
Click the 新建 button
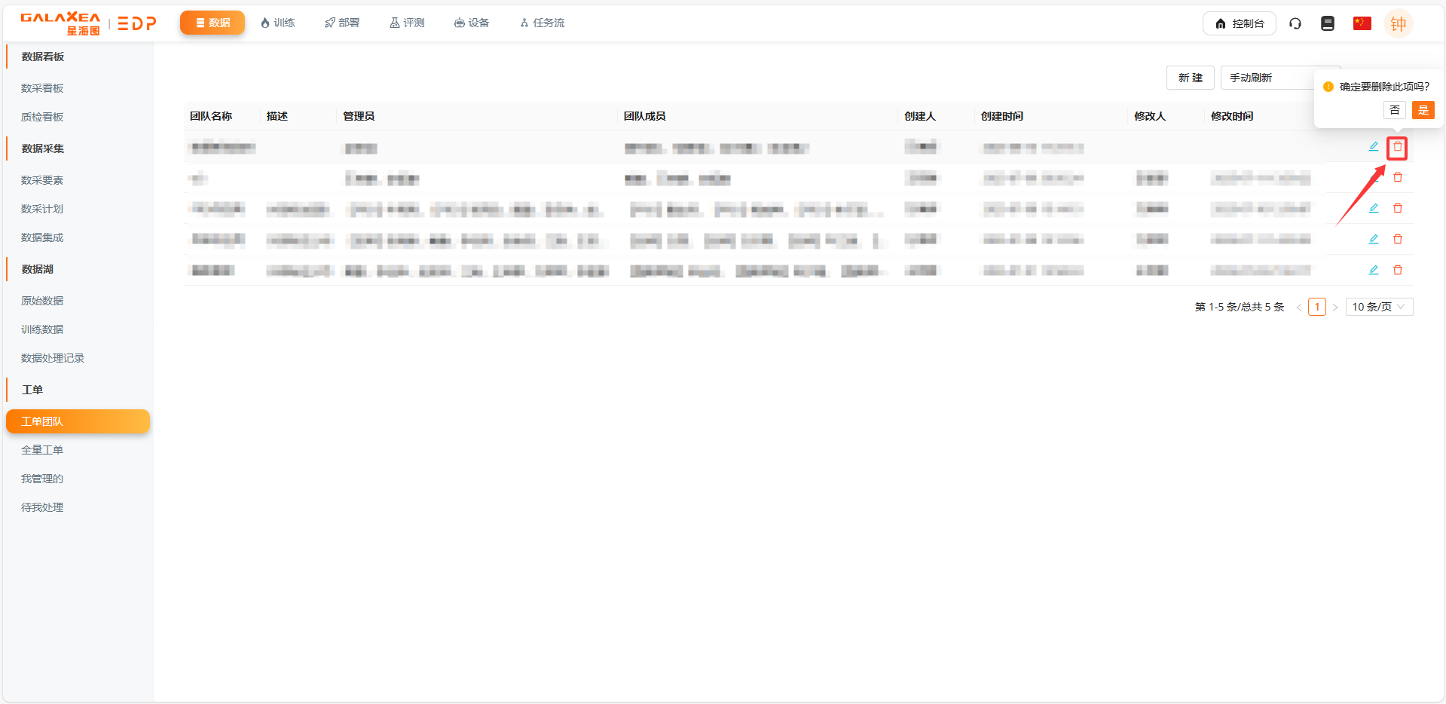(1190, 78)
